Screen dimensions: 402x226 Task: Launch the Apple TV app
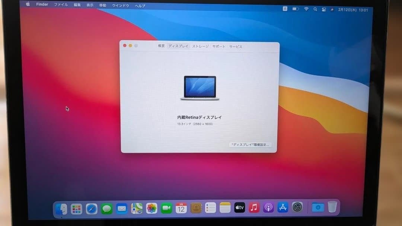click(x=239, y=209)
